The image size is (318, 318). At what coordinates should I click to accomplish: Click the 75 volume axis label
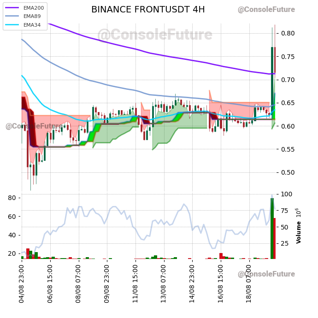(x=285, y=211)
